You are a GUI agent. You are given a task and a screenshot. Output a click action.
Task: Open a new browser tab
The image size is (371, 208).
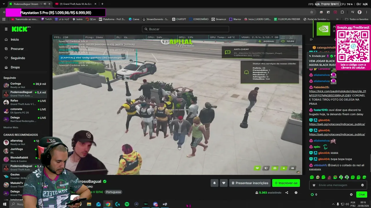pos(102,4)
